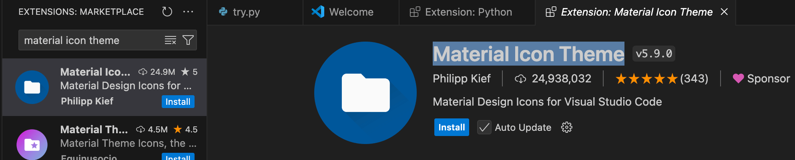Open the star rating reviews
Image resolution: width=795 pixels, height=160 pixels.
(661, 78)
